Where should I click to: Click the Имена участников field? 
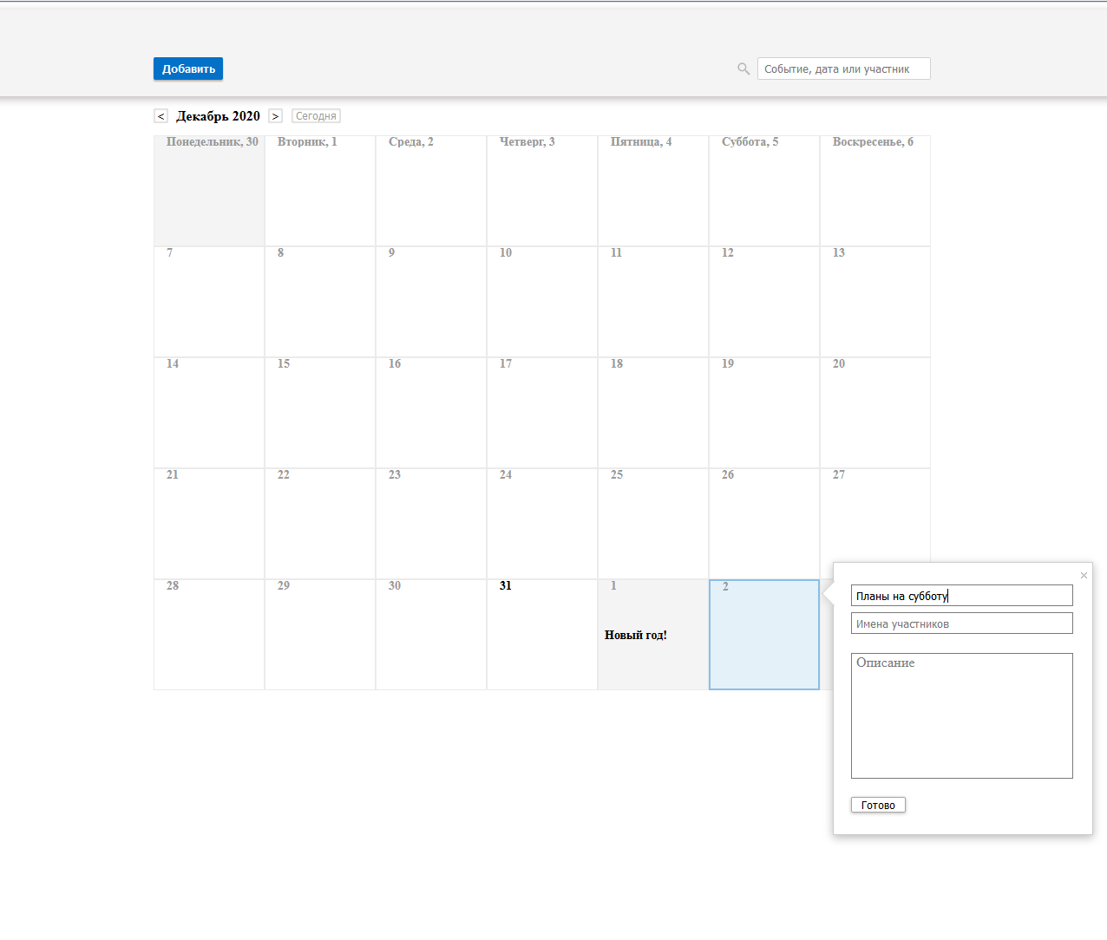(x=962, y=623)
